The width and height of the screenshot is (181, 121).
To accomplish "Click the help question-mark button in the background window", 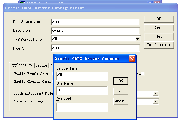I will (150, 2).
